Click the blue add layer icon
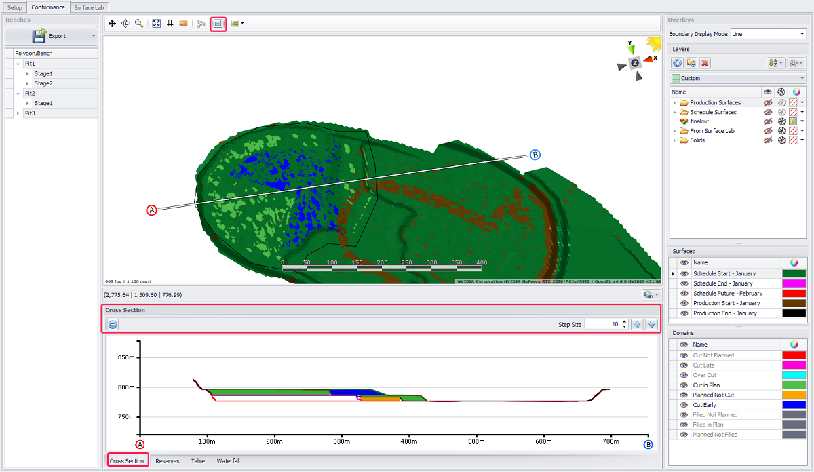This screenshot has width=814, height=472. (677, 63)
